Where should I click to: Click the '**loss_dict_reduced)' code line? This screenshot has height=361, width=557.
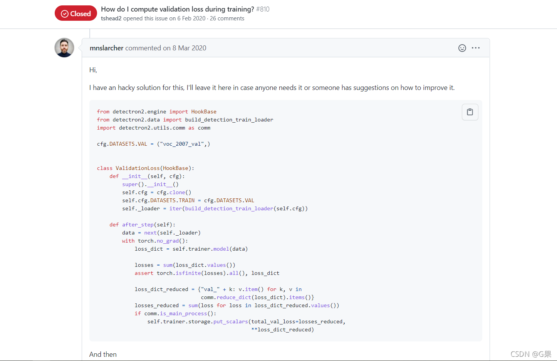(283, 329)
